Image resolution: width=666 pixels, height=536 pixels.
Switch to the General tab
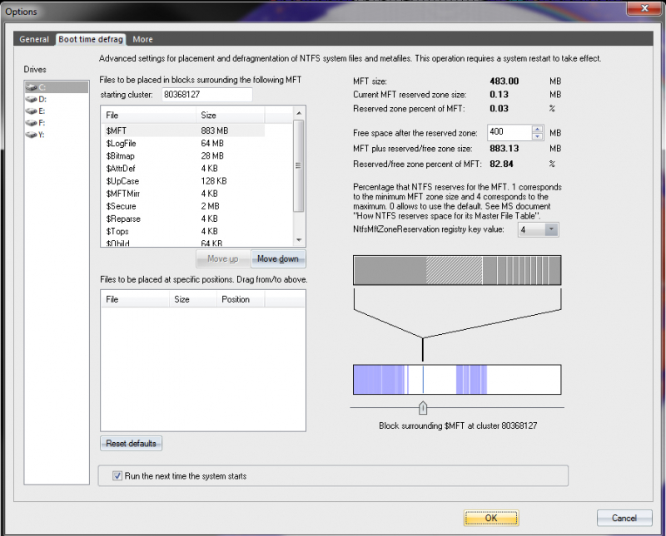34,39
